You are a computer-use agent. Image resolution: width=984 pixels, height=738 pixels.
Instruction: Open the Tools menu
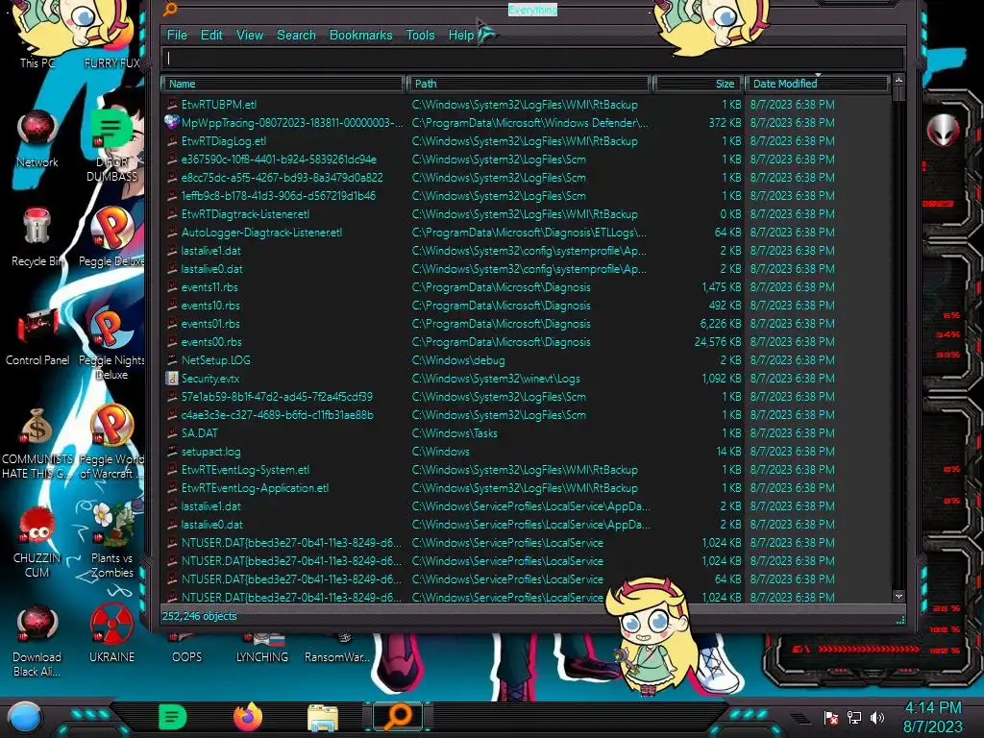(420, 36)
